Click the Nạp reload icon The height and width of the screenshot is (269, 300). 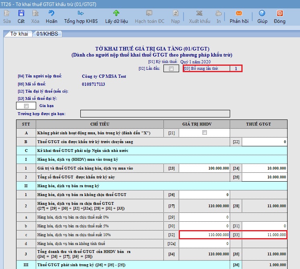176,13
